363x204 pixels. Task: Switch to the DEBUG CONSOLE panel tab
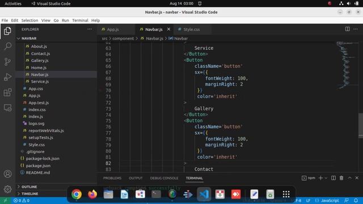click(164, 178)
